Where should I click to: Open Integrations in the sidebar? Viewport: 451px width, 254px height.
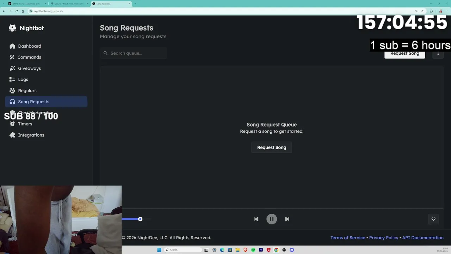point(46,135)
